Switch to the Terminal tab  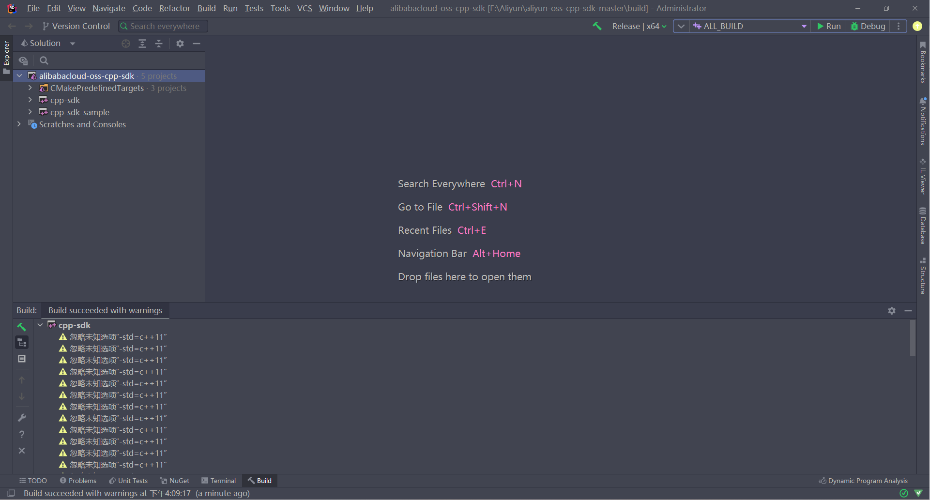click(x=219, y=480)
